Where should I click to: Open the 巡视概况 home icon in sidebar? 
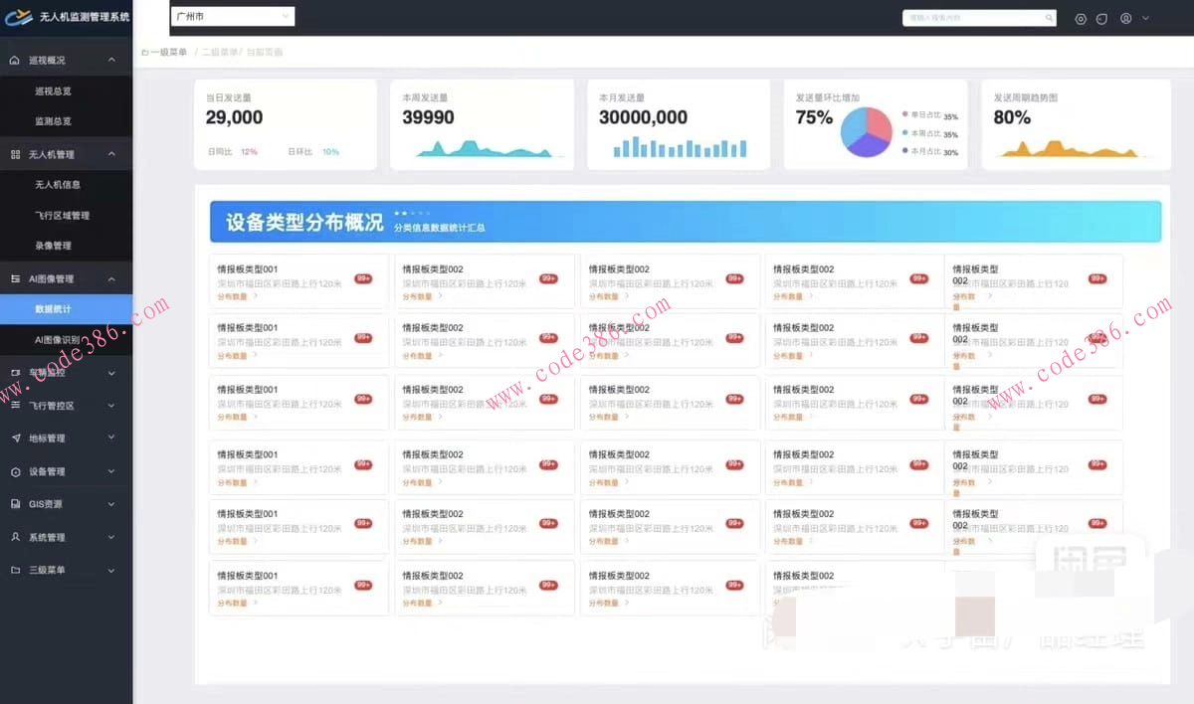click(14, 59)
